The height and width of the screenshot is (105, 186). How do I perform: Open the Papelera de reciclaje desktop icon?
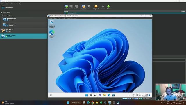tap(52, 24)
